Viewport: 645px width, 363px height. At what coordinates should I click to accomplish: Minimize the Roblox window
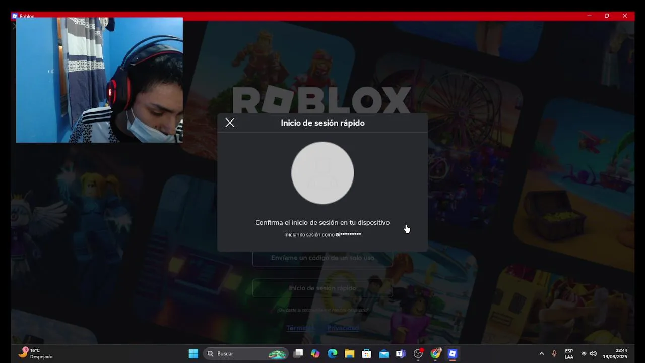click(589, 16)
